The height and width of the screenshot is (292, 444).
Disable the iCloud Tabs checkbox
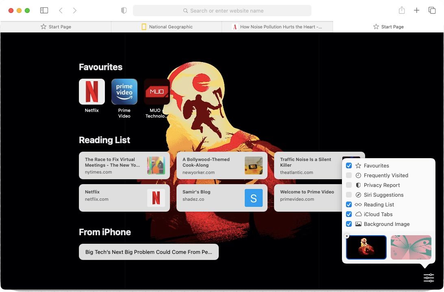pyautogui.click(x=349, y=214)
